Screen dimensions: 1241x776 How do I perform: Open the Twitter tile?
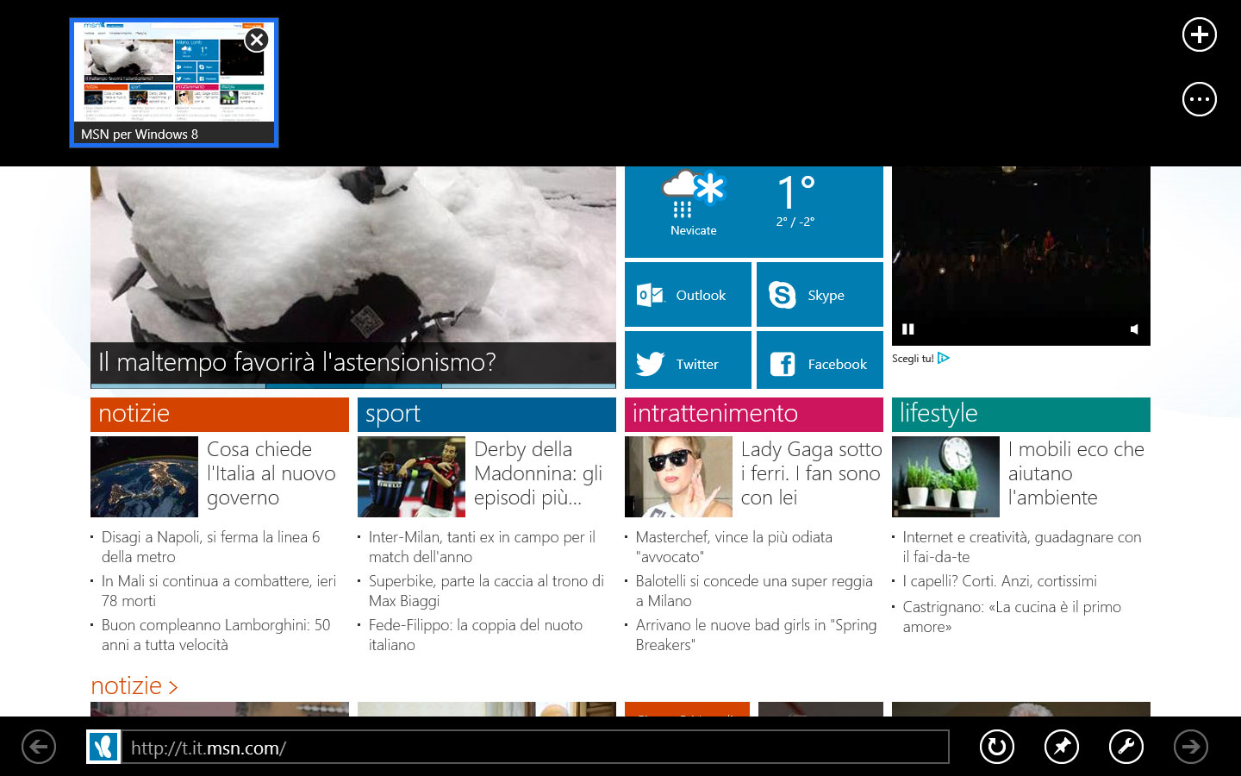point(688,360)
